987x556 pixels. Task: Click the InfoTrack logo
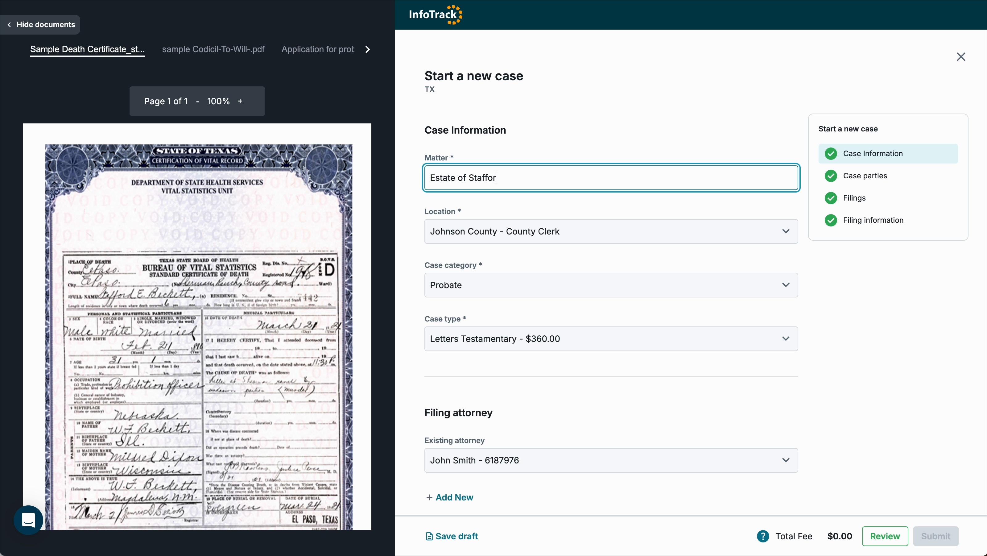(x=436, y=15)
